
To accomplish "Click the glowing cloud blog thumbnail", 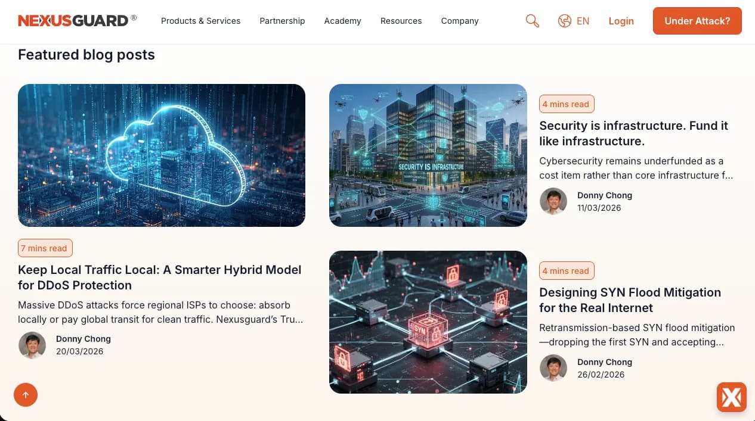I will [x=162, y=155].
